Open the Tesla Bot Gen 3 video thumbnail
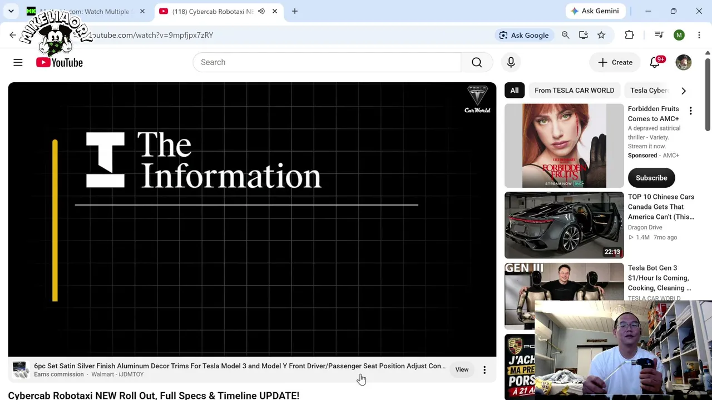The image size is (712, 400). [564, 296]
